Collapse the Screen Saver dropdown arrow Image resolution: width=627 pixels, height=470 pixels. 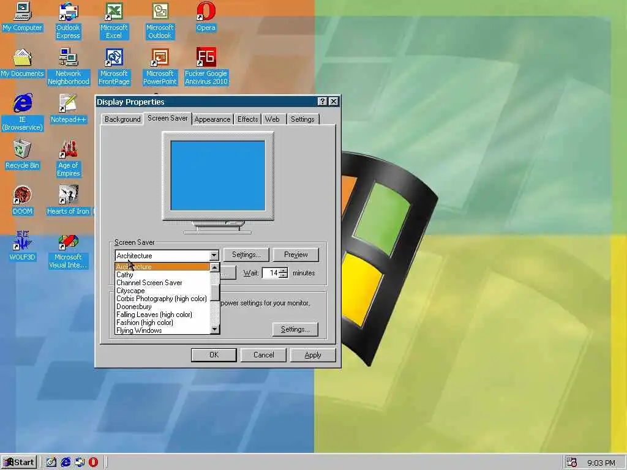coord(214,255)
